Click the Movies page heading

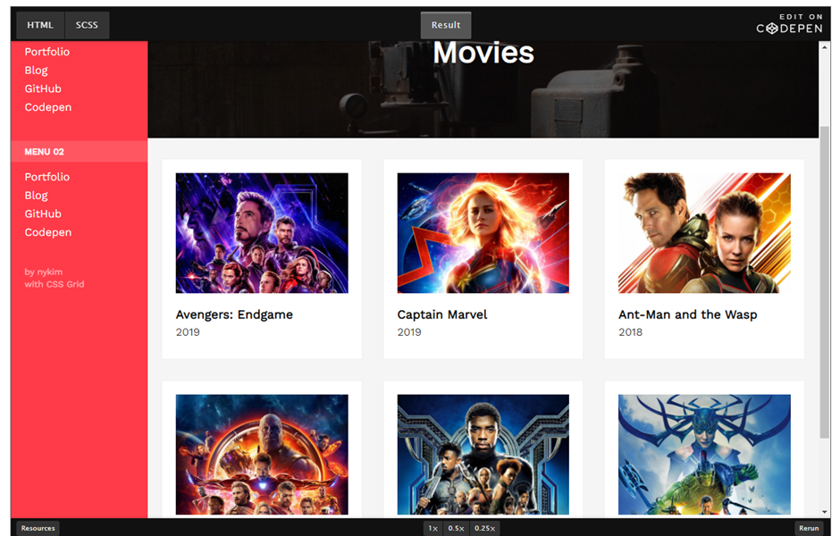(x=483, y=53)
